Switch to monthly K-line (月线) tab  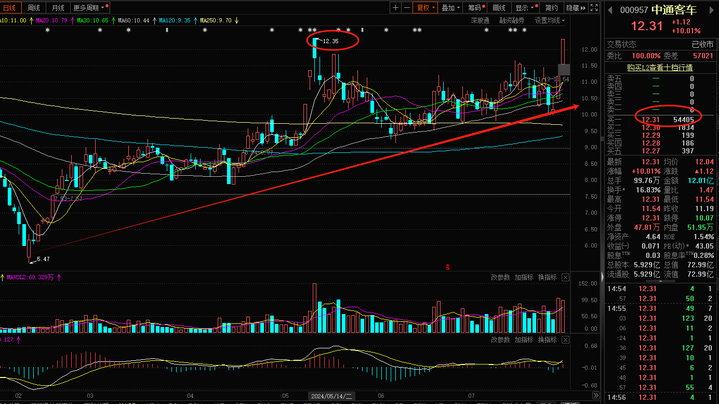click(58, 8)
